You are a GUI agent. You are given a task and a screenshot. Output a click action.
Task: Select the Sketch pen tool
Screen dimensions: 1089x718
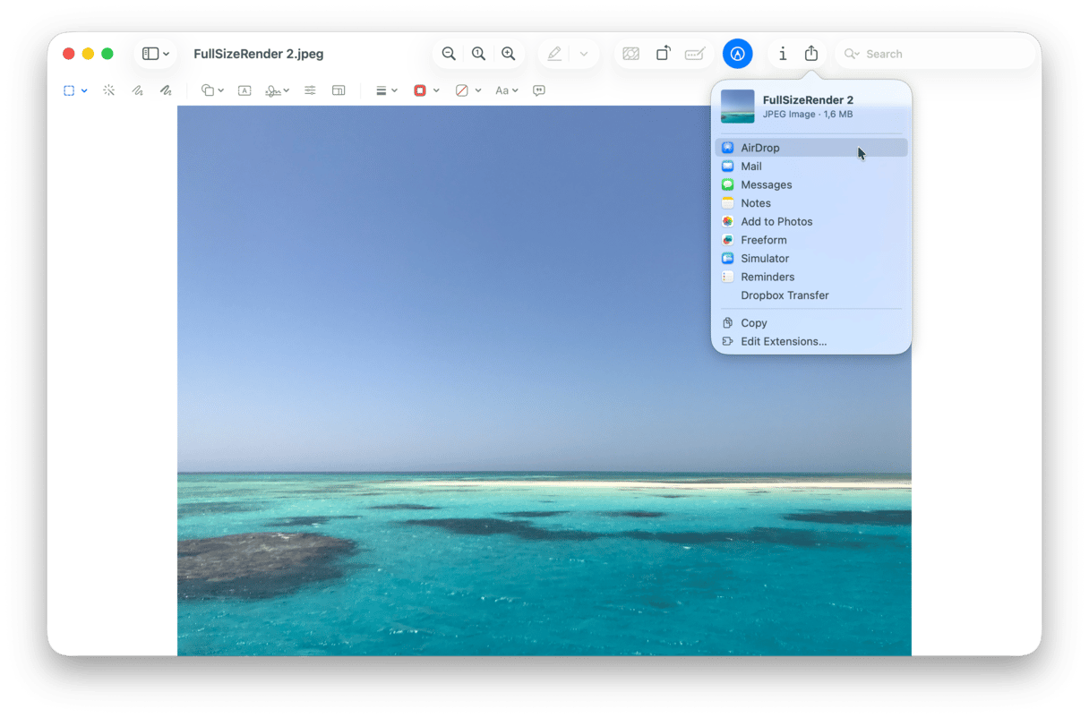pos(137,90)
